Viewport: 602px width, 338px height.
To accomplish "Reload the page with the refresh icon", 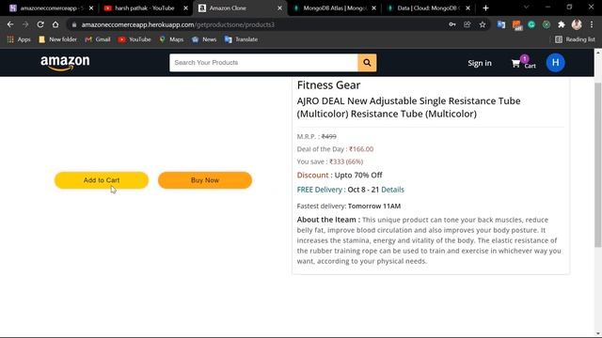I will 40,24.
